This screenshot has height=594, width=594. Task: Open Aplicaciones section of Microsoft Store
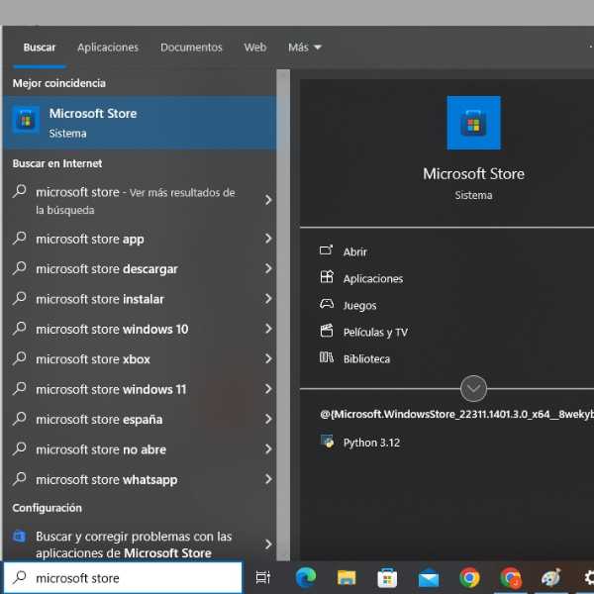(x=372, y=278)
